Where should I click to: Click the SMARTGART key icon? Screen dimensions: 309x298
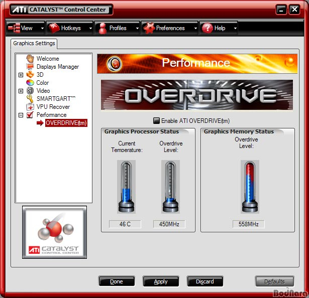point(30,99)
